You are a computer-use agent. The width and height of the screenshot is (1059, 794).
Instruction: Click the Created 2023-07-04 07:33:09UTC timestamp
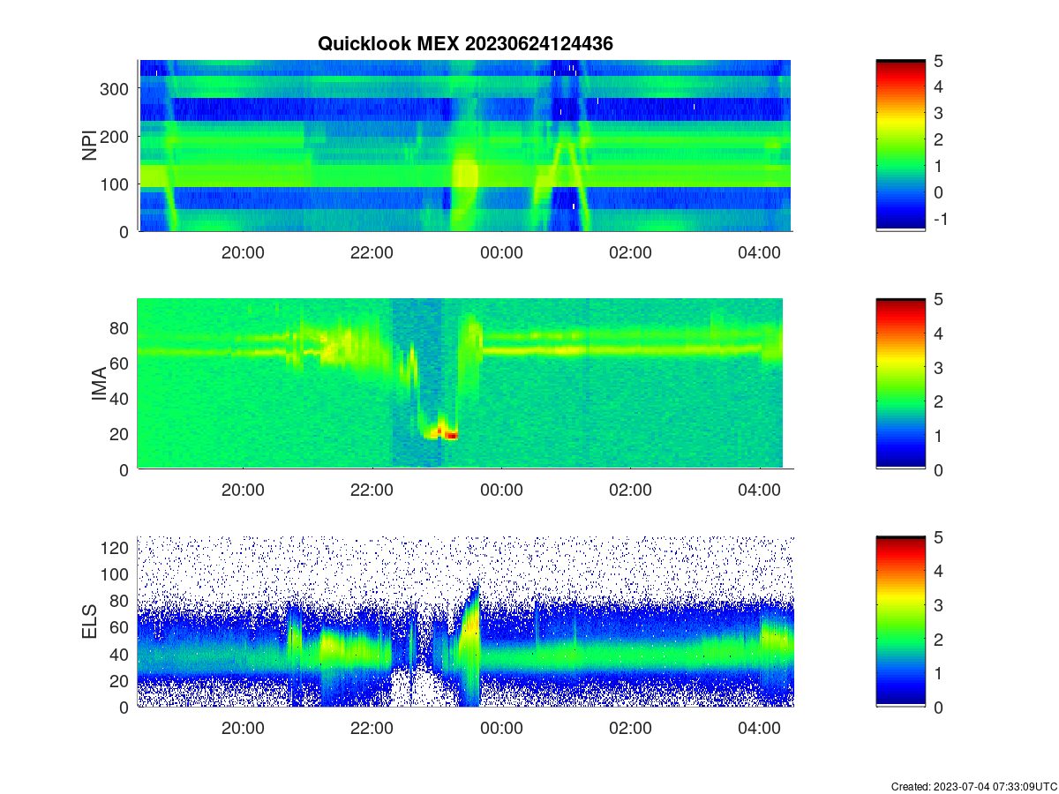973,786
